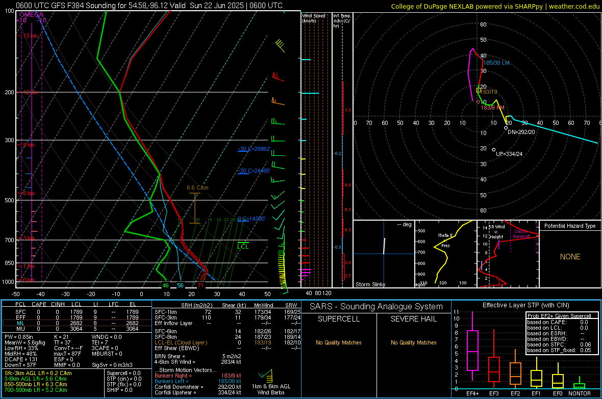Click the '850-500mb LR = 6.3 C/km' line

click(36, 384)
